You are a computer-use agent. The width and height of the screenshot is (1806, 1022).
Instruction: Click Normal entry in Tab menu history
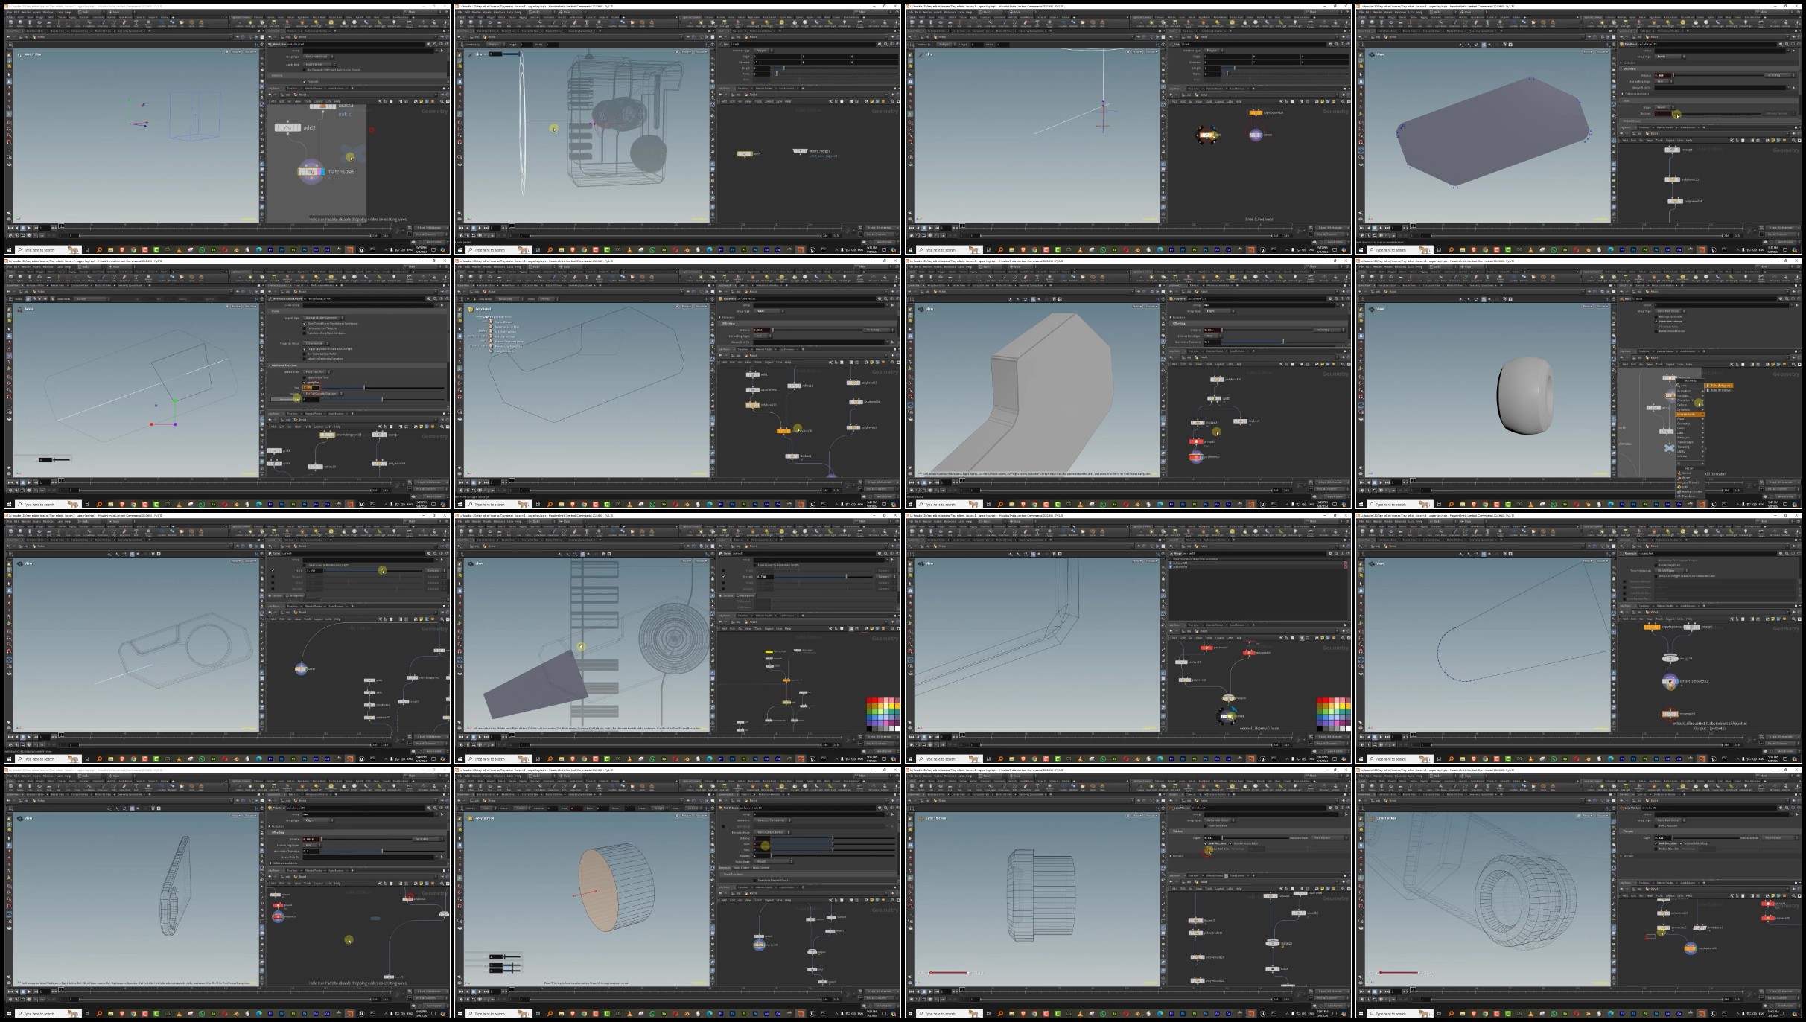point(1687,473)
